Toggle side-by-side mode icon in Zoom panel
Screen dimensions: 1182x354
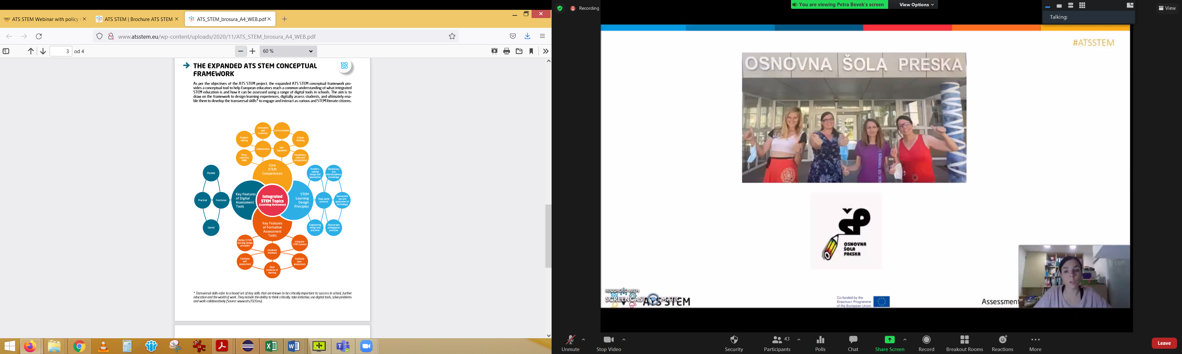(x=1130, y=6)
